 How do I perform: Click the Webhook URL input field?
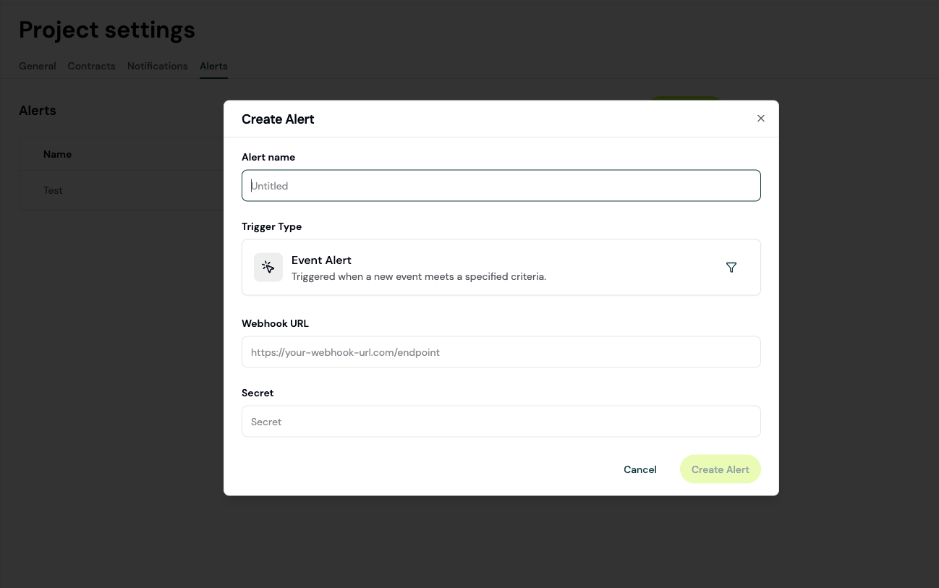[x=501, y=351]
